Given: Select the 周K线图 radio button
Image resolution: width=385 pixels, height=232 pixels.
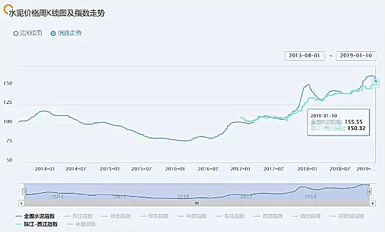Looking at the screenshot, I should click(x=16, y=33).
